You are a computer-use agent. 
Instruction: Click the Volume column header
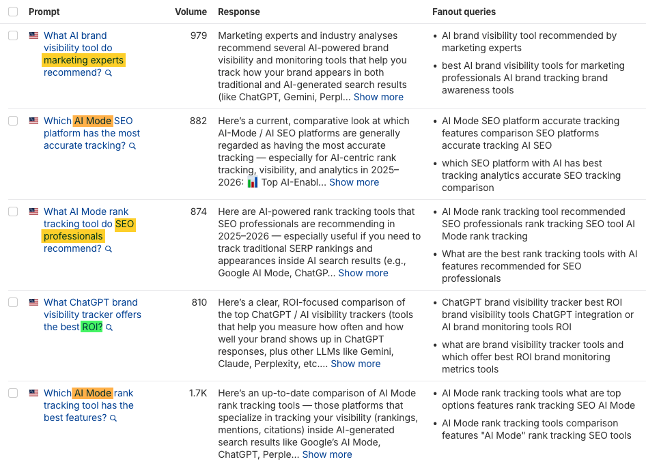coord(191,12)
